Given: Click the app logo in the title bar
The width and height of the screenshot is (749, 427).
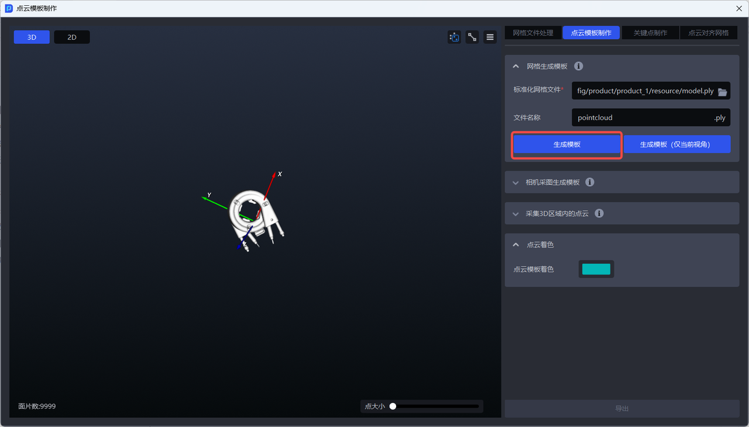Looking at the screenshot, I should 9,9.
